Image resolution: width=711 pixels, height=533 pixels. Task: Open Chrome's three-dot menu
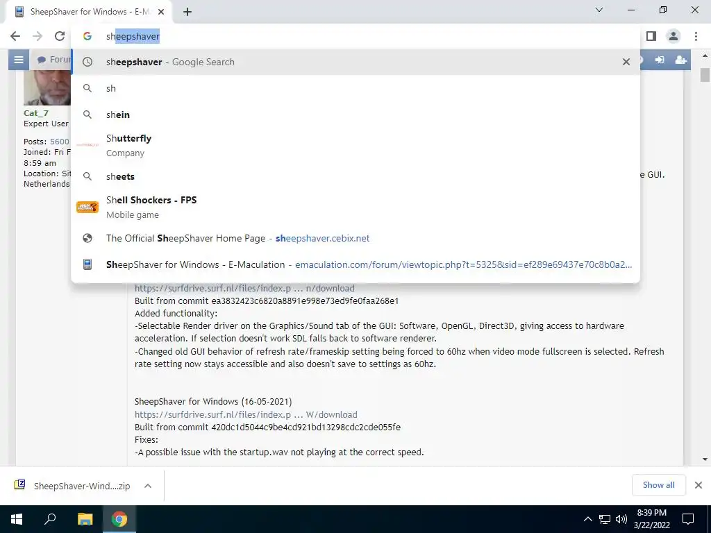pos(696,36)
